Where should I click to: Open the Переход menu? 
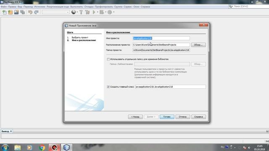click(x=28, y=7)
